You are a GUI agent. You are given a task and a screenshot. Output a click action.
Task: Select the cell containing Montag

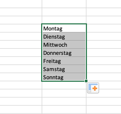(x=64, y=28)
